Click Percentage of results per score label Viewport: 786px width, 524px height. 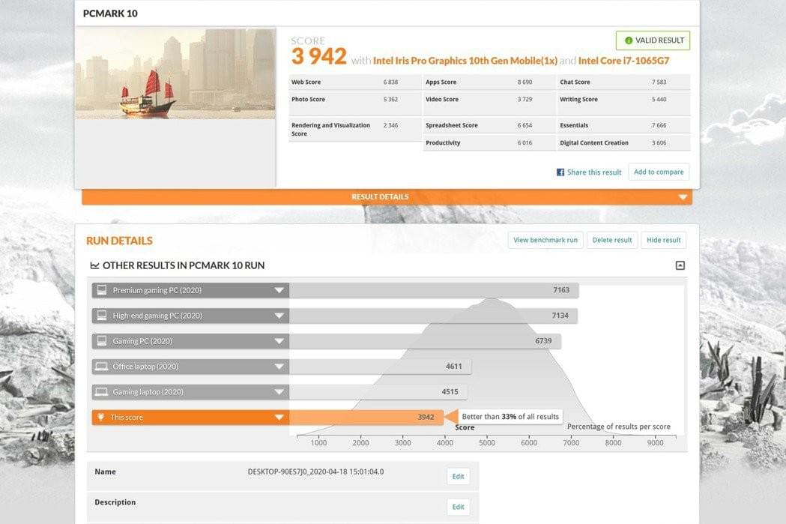[x=619, y=427]
